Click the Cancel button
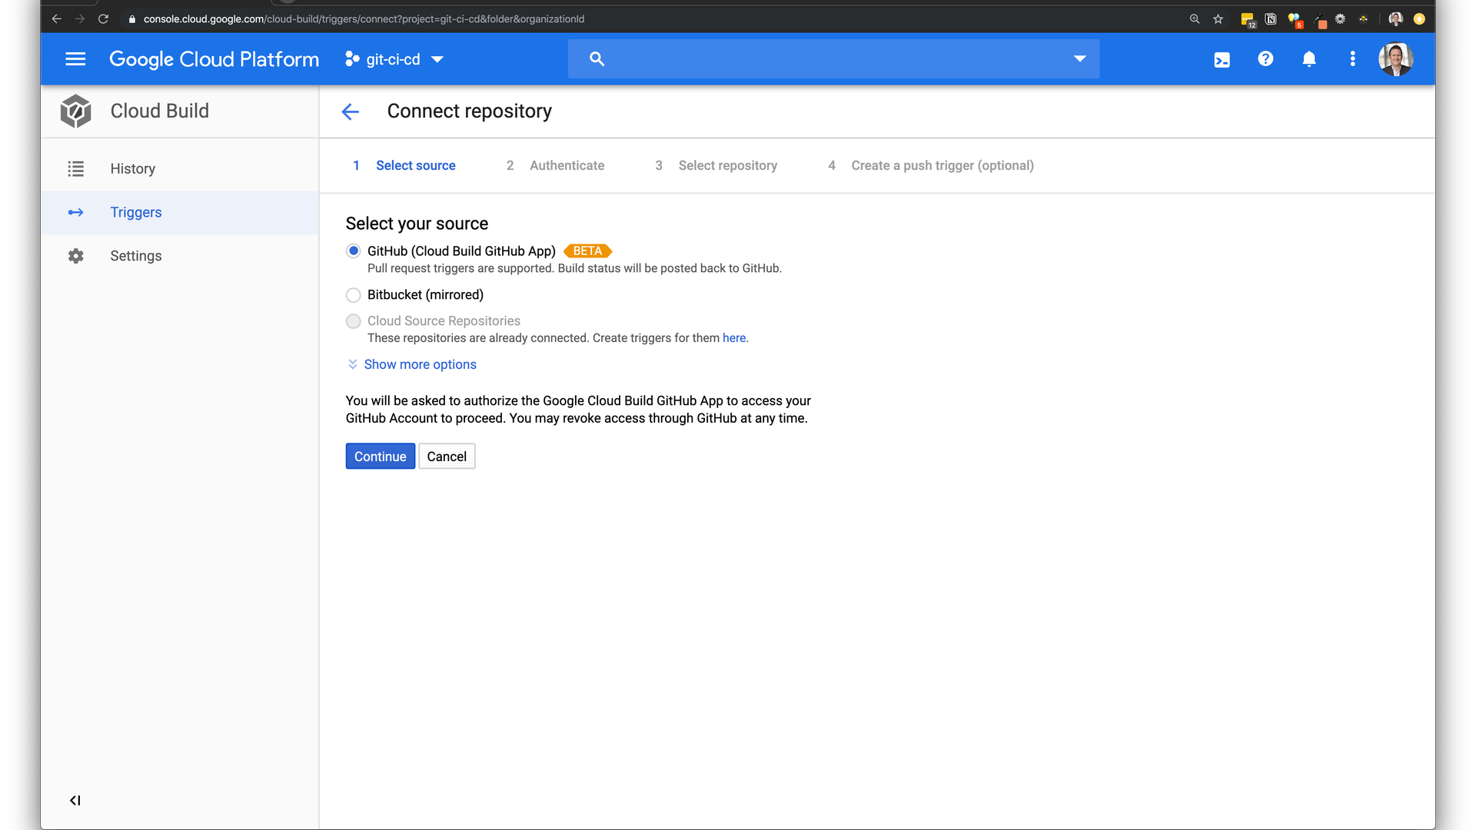Viewport: 1476px width, 830px height. click(x=447, y=456)
